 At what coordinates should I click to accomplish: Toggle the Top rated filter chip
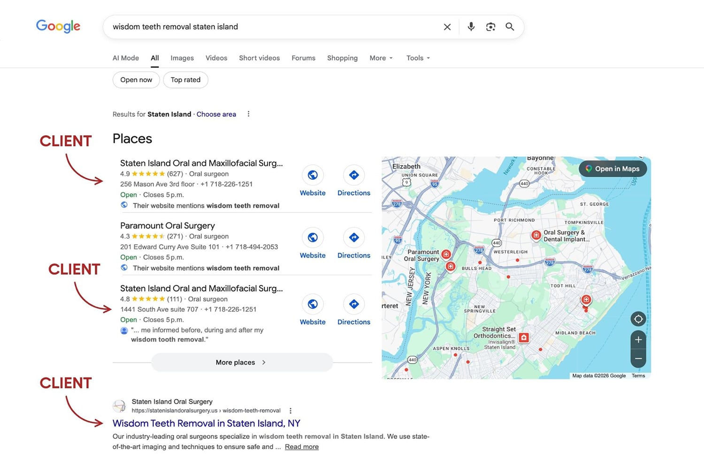coord(185,80)
